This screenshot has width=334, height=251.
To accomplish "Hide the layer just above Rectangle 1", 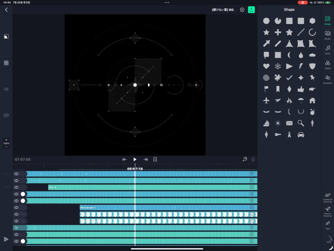I will (16, 201).
